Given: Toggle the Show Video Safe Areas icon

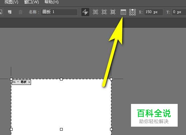Looking at the screenshot, I should click(x=113, y=12).
